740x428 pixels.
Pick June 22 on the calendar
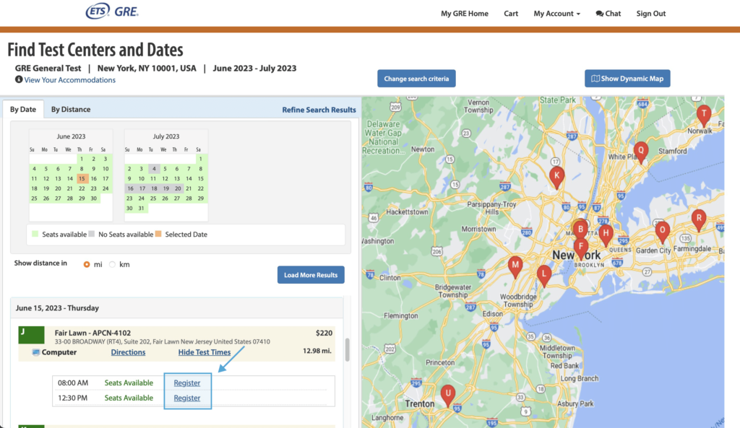coord(82,188)
